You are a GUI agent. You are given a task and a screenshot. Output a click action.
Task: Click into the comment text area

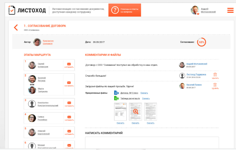pyautogui.click(x=152, y=143)
